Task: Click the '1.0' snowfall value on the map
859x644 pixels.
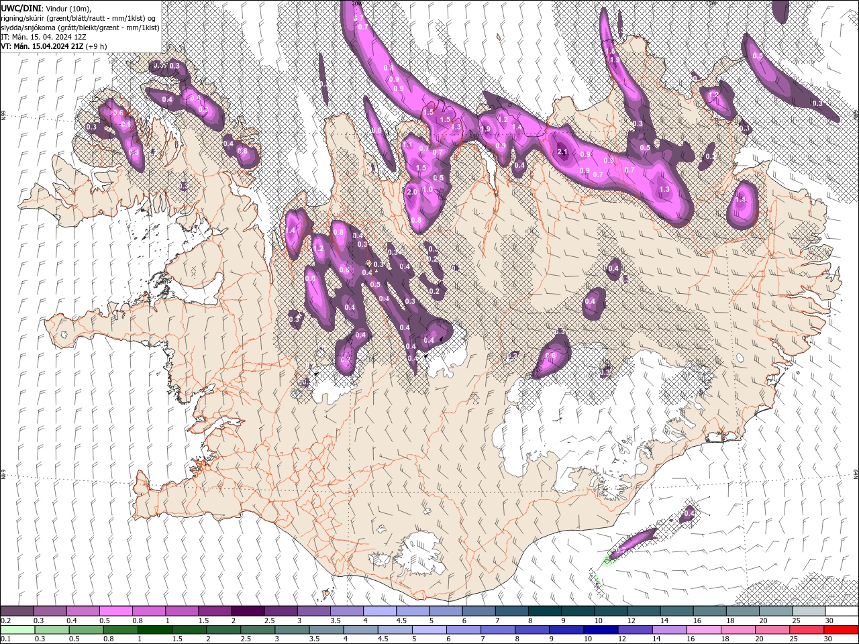Action: tap(427, 190)
